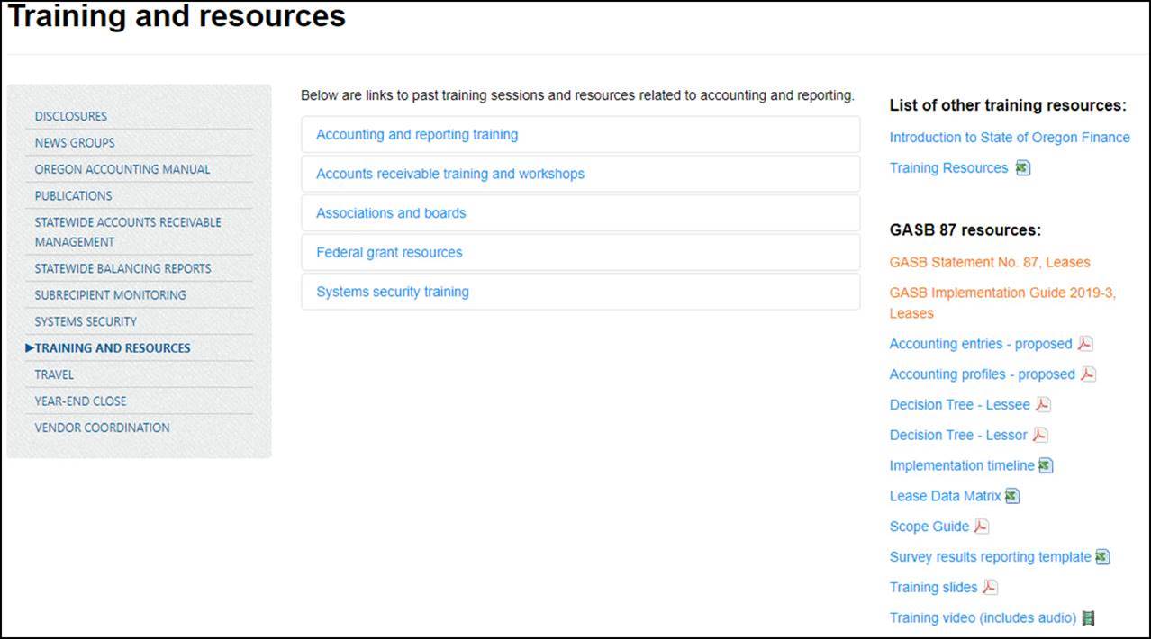
Task: Select Subrecipient Monitoring from left menu
Action: (110, 295)
